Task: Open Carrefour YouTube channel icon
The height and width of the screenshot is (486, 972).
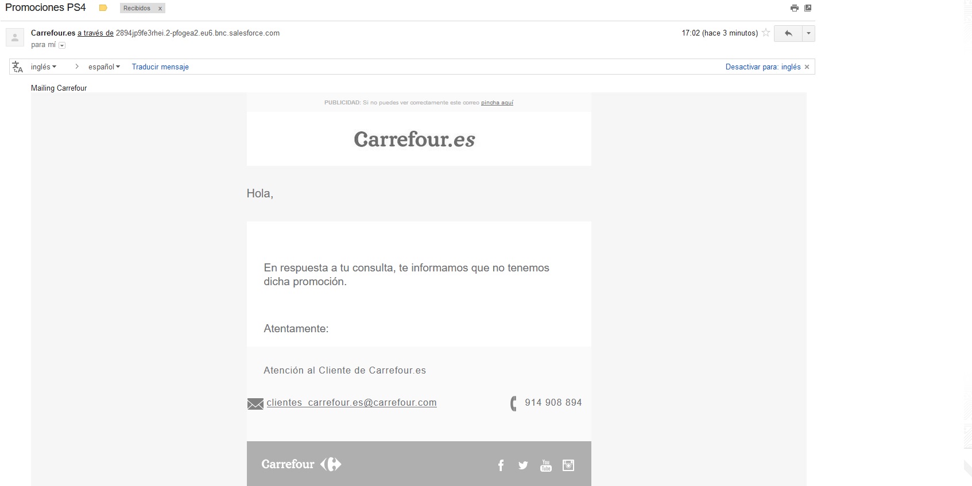Action: coord(546,465)
